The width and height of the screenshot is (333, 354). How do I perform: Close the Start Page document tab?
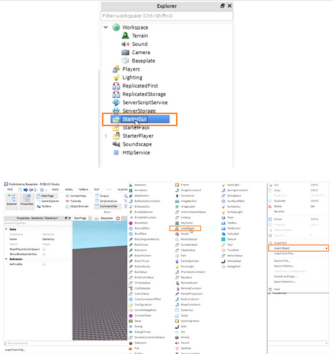(90, 219)
